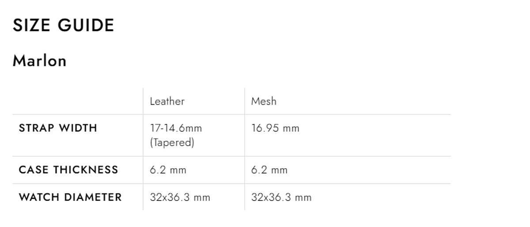Select the WATCH DIAMETER row label
The width and height of the screenshot is (530, 227).
tap(70, 197)
